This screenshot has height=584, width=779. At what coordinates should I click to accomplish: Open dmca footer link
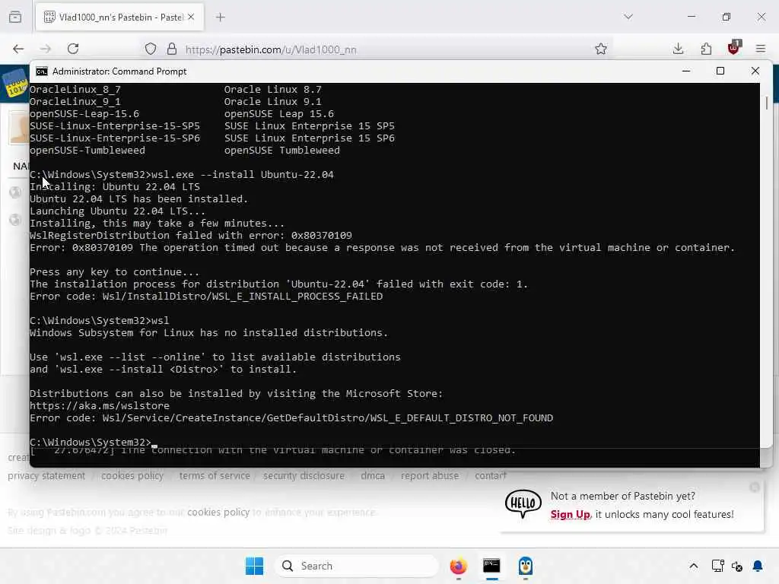373,476
